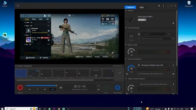The height and width of the screenshot is (110, 196).
Task: Select Stream Command scene 2 thumbnail
Action: point(33,73)
